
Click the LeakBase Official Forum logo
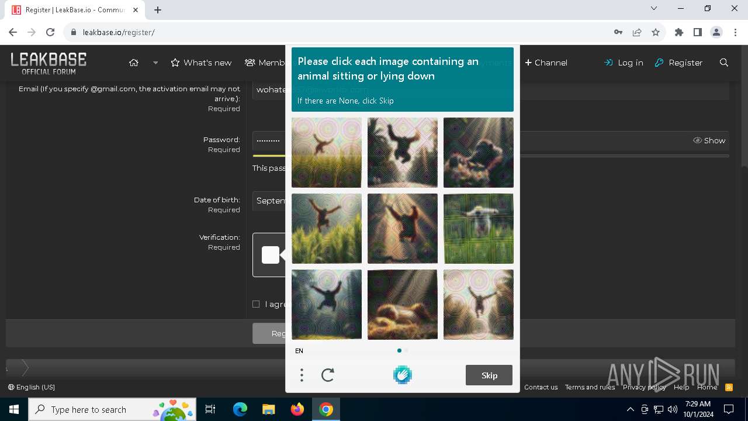[49, 63]
